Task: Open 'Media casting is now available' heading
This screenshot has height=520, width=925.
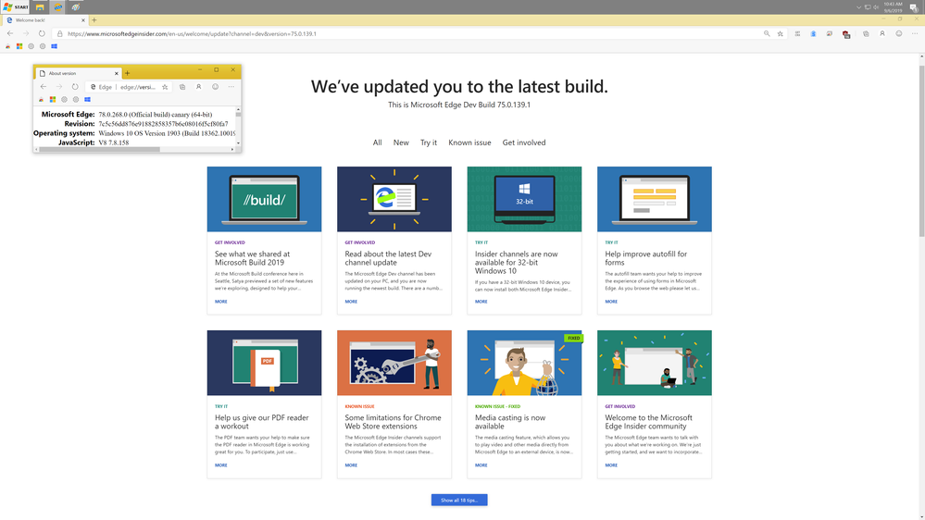Action: (510, 422)
